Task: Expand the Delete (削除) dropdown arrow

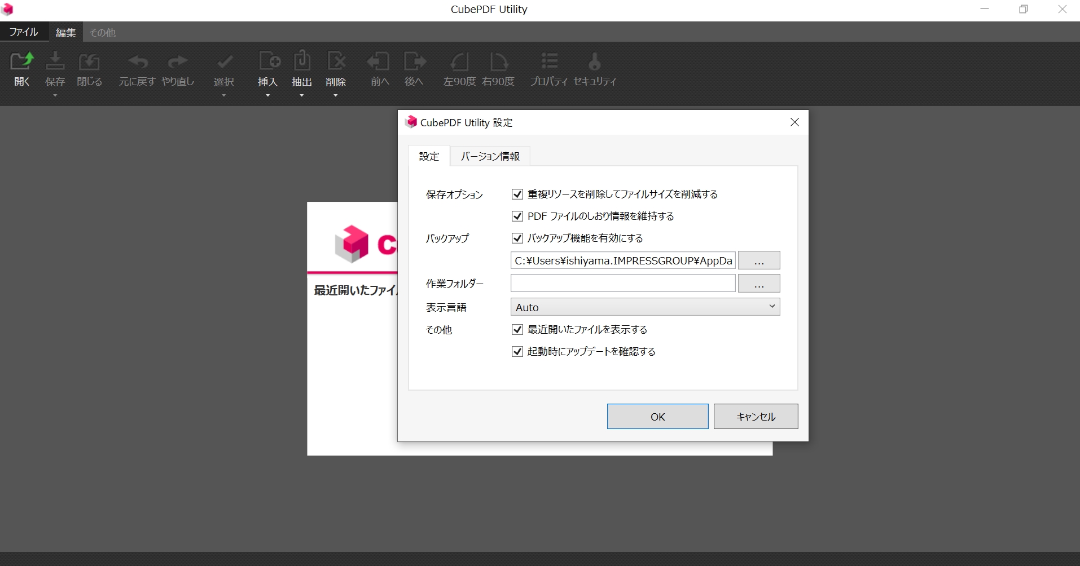Action: pyautogui.click(x=336, y=95)
